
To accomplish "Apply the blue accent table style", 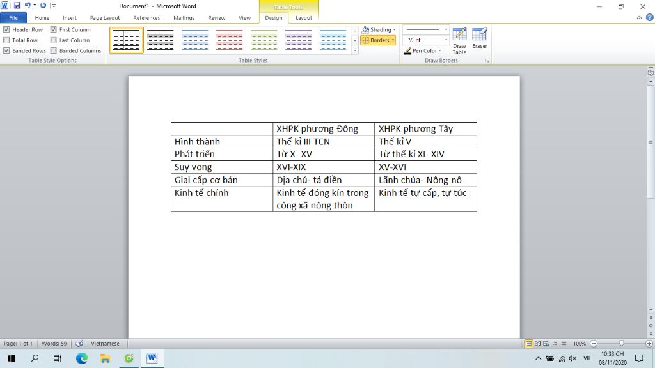I will (x=194, y=40).
